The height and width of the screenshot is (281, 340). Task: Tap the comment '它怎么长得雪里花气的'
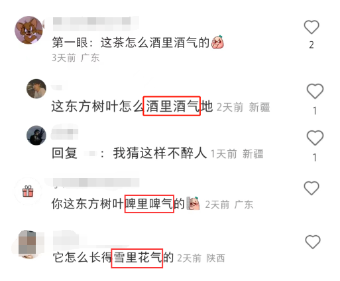click(113, 258)
